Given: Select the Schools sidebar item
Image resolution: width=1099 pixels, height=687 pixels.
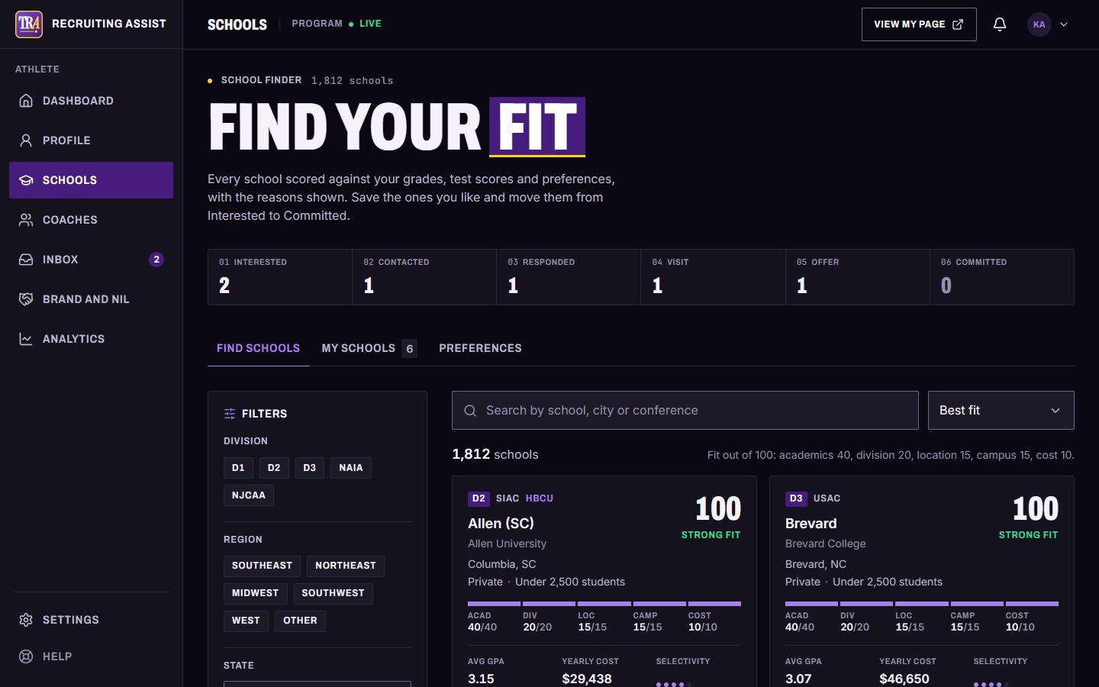Looking at the screenshot, I should (91, 180).
